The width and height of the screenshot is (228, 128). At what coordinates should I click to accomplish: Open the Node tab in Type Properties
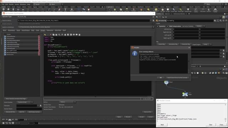pyautogui.click(x=18, y=31)
